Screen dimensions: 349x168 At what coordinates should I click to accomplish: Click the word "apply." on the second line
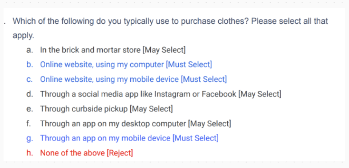tap(23, 36)
